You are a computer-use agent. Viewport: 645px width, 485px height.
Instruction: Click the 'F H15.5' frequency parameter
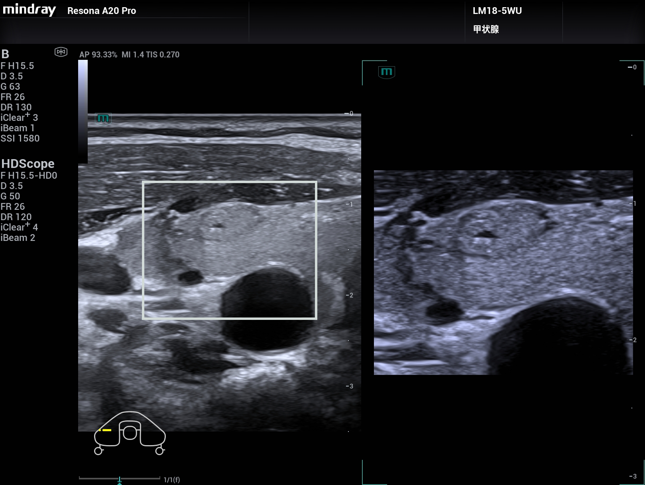tap(17, 66)
